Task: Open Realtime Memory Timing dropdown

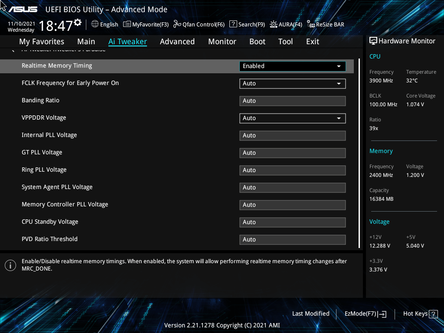Action: 293,66
